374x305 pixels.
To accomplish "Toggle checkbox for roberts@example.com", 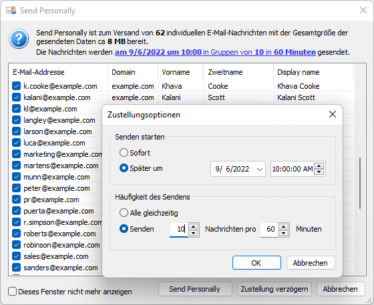I will pyautogui.click(x=16, y=234).
